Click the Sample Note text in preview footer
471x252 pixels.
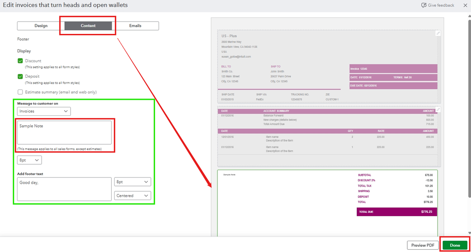tap(230, 175)
